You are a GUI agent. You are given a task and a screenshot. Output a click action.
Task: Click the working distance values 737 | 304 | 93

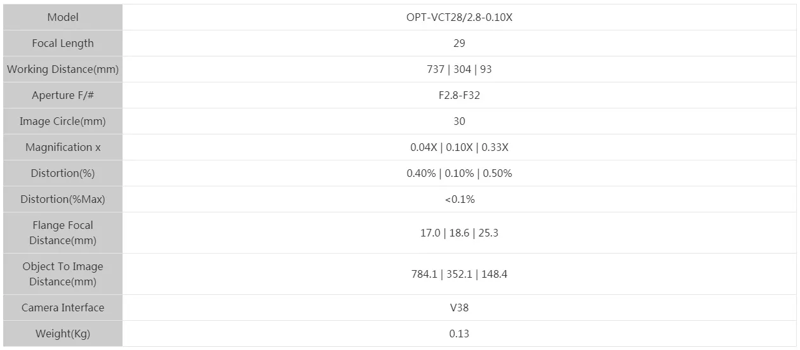(459, 69)
